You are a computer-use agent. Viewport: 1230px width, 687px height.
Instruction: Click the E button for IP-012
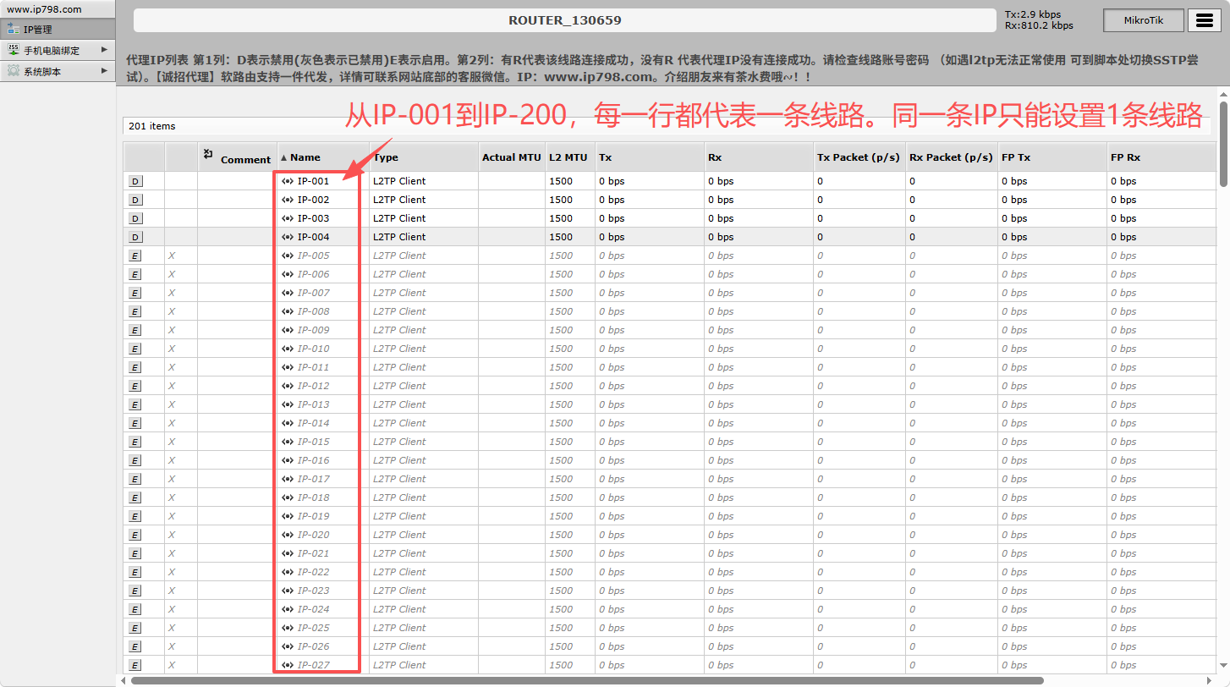pos(135,386)
